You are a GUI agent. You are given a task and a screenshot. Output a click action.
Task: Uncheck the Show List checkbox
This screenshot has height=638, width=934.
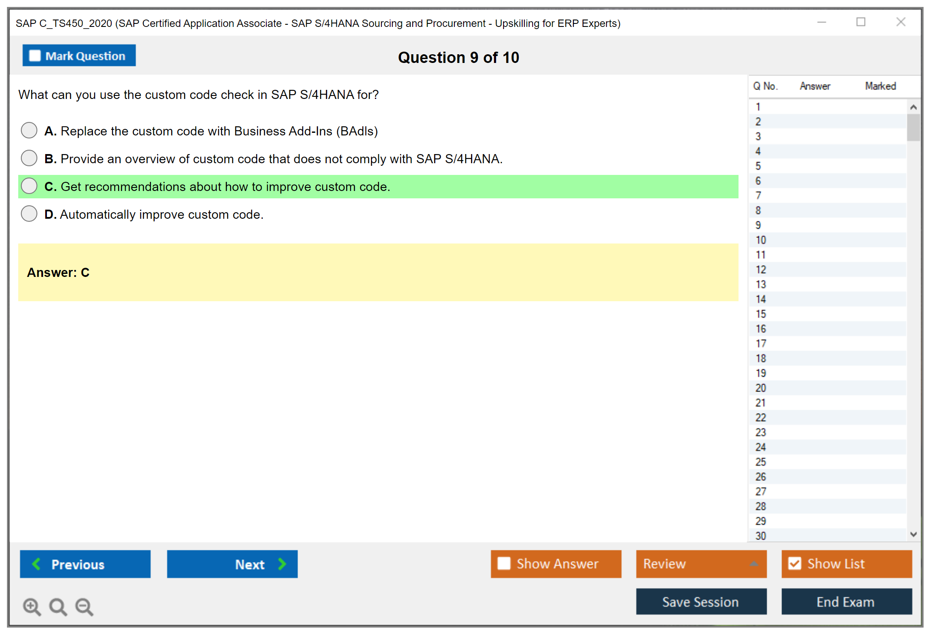pos(795,563)
